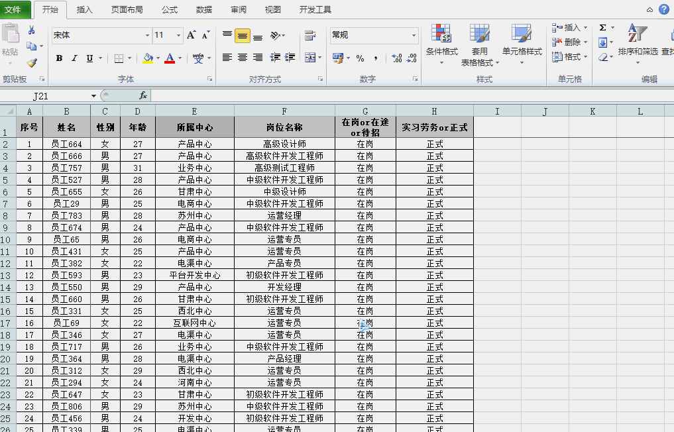The width and height of the screenshot is (674, 432).
Task: Click the insert function fx button
Action: coord(143,95)
